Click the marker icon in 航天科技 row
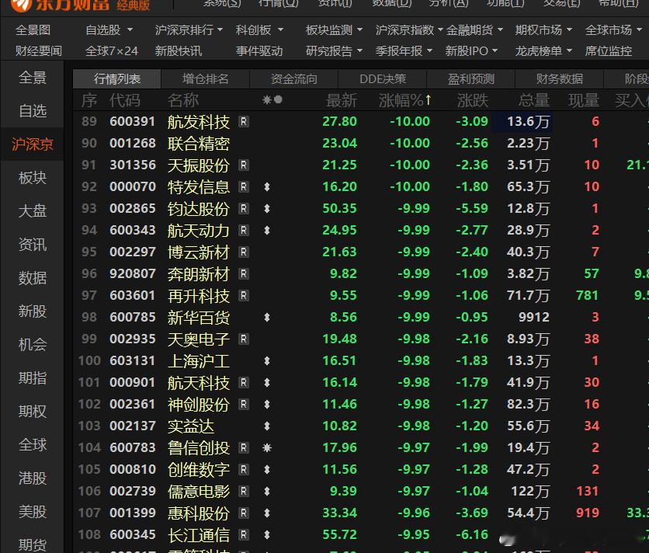 click(x=267, y=383)
